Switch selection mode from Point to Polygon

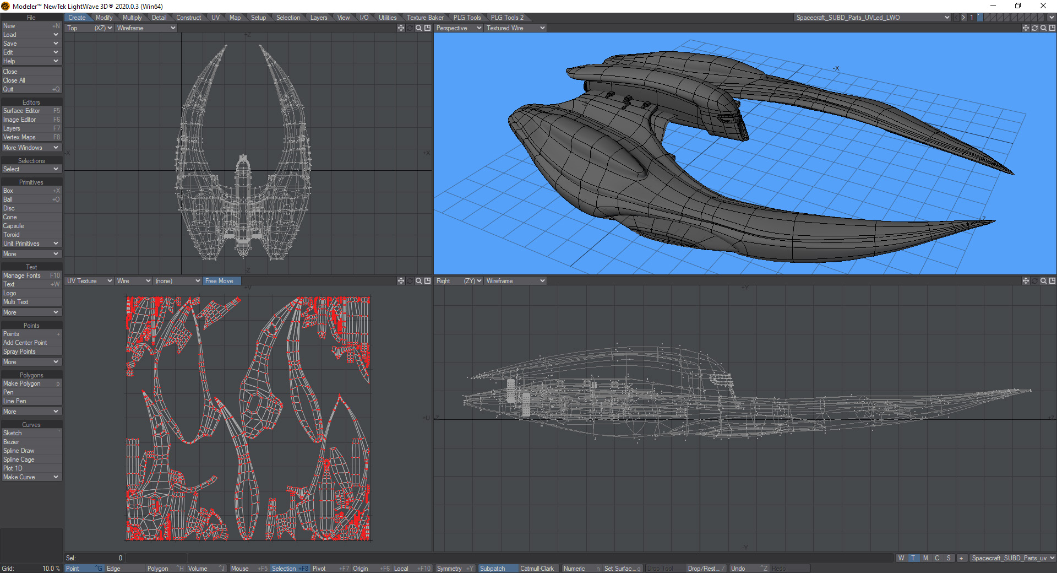pos(157,568)
